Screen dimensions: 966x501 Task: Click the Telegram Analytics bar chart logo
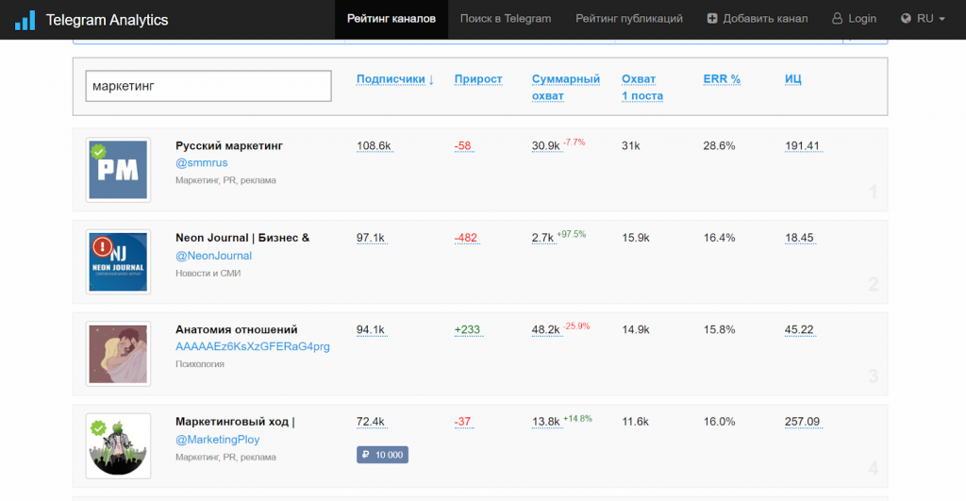pyautogui.click(x=25, y=20)
